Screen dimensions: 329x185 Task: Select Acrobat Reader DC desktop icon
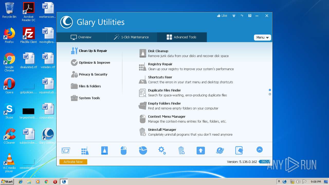[x=29, y=12]
